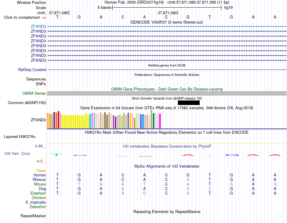This screenshot has width=287, height=223.
Task: Click the GTEx Gene Expression track title
Action: 167,108
